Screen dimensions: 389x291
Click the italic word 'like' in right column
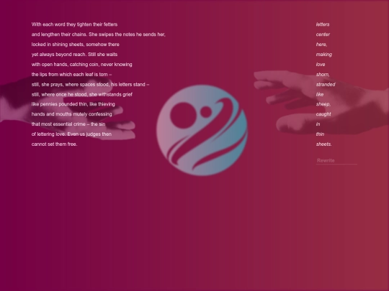pos(320,95)
